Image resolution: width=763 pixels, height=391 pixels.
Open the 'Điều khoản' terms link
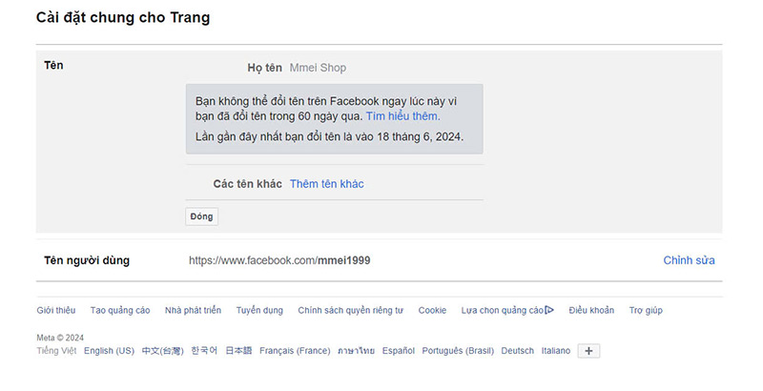click(x=591, y=311)
